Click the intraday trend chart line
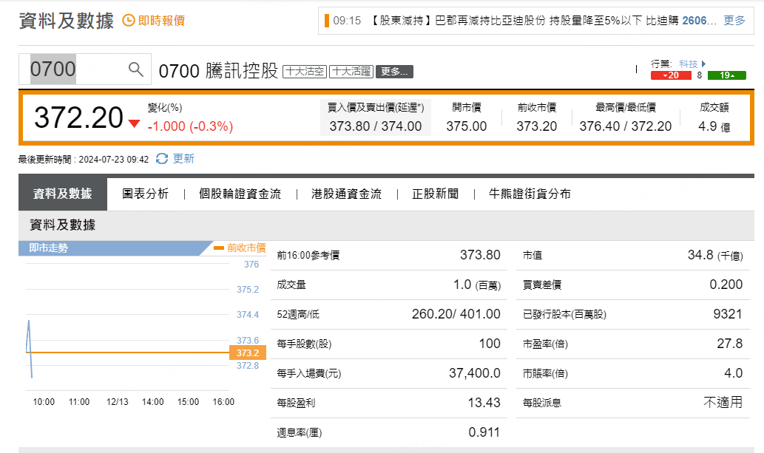 coord(30,348)
